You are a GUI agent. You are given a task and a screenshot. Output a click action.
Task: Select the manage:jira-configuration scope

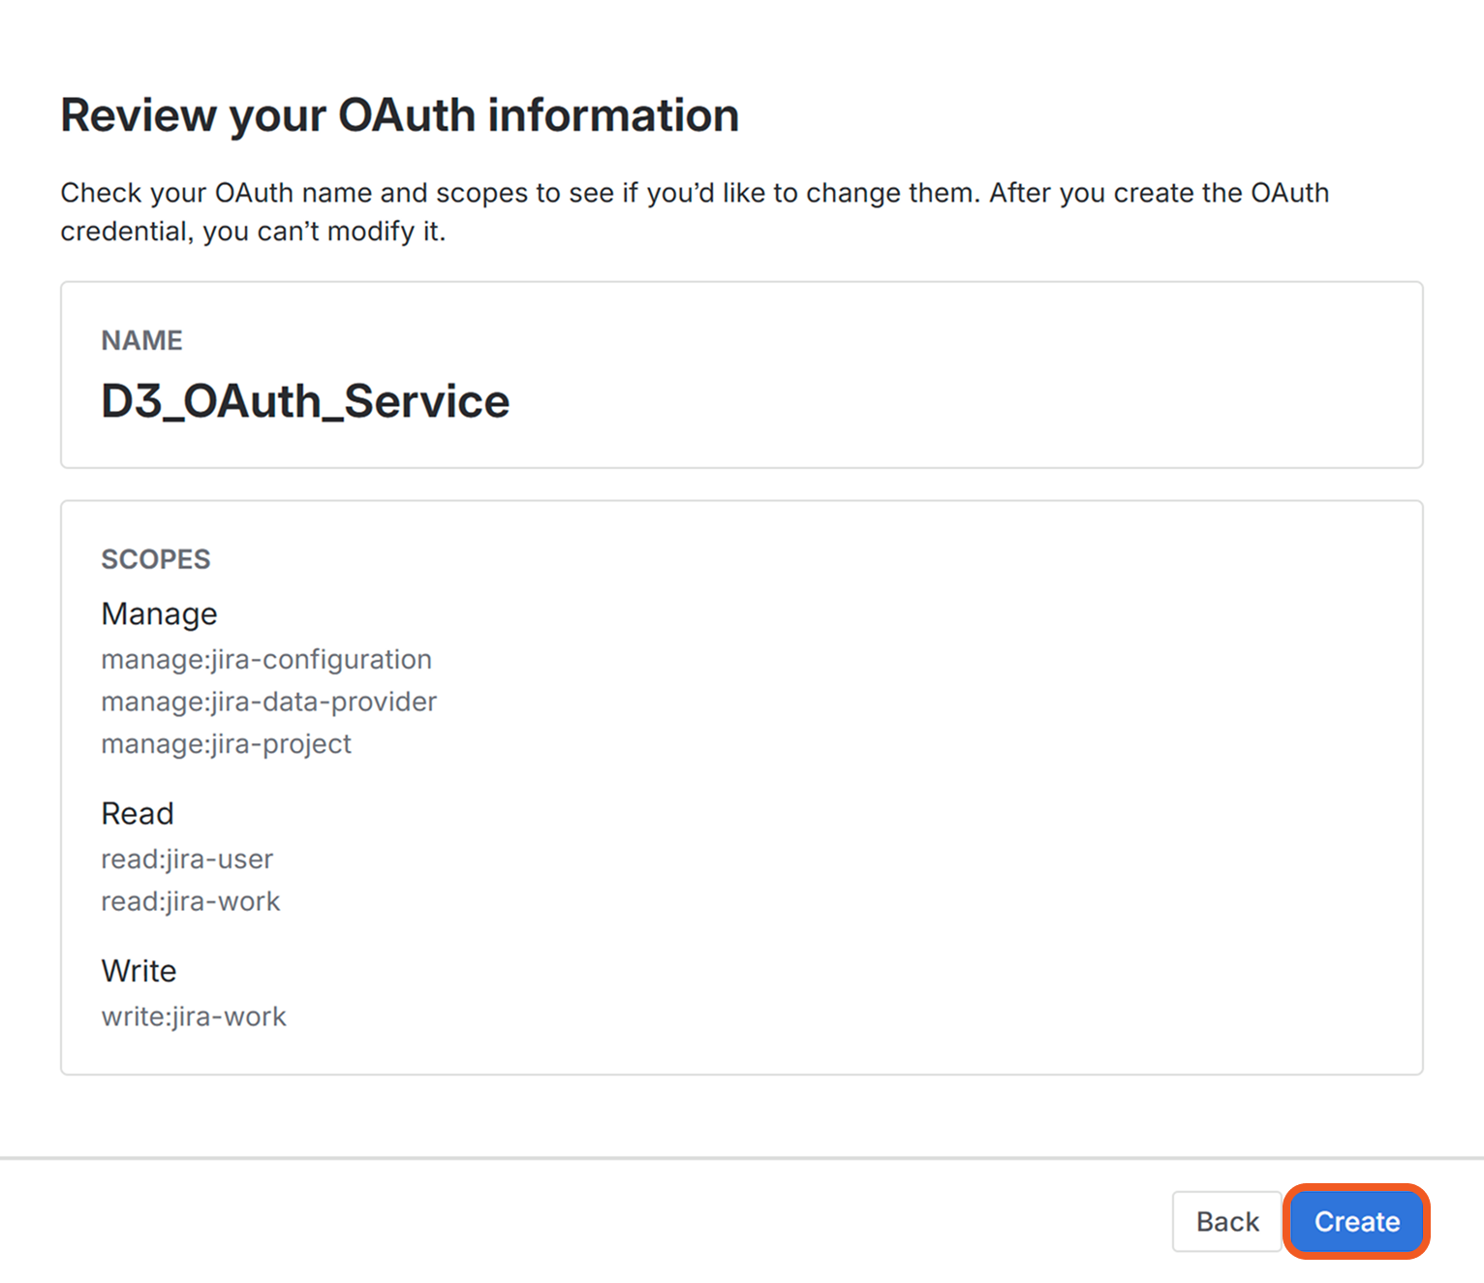pyautogui.click(x=266, y=659)
